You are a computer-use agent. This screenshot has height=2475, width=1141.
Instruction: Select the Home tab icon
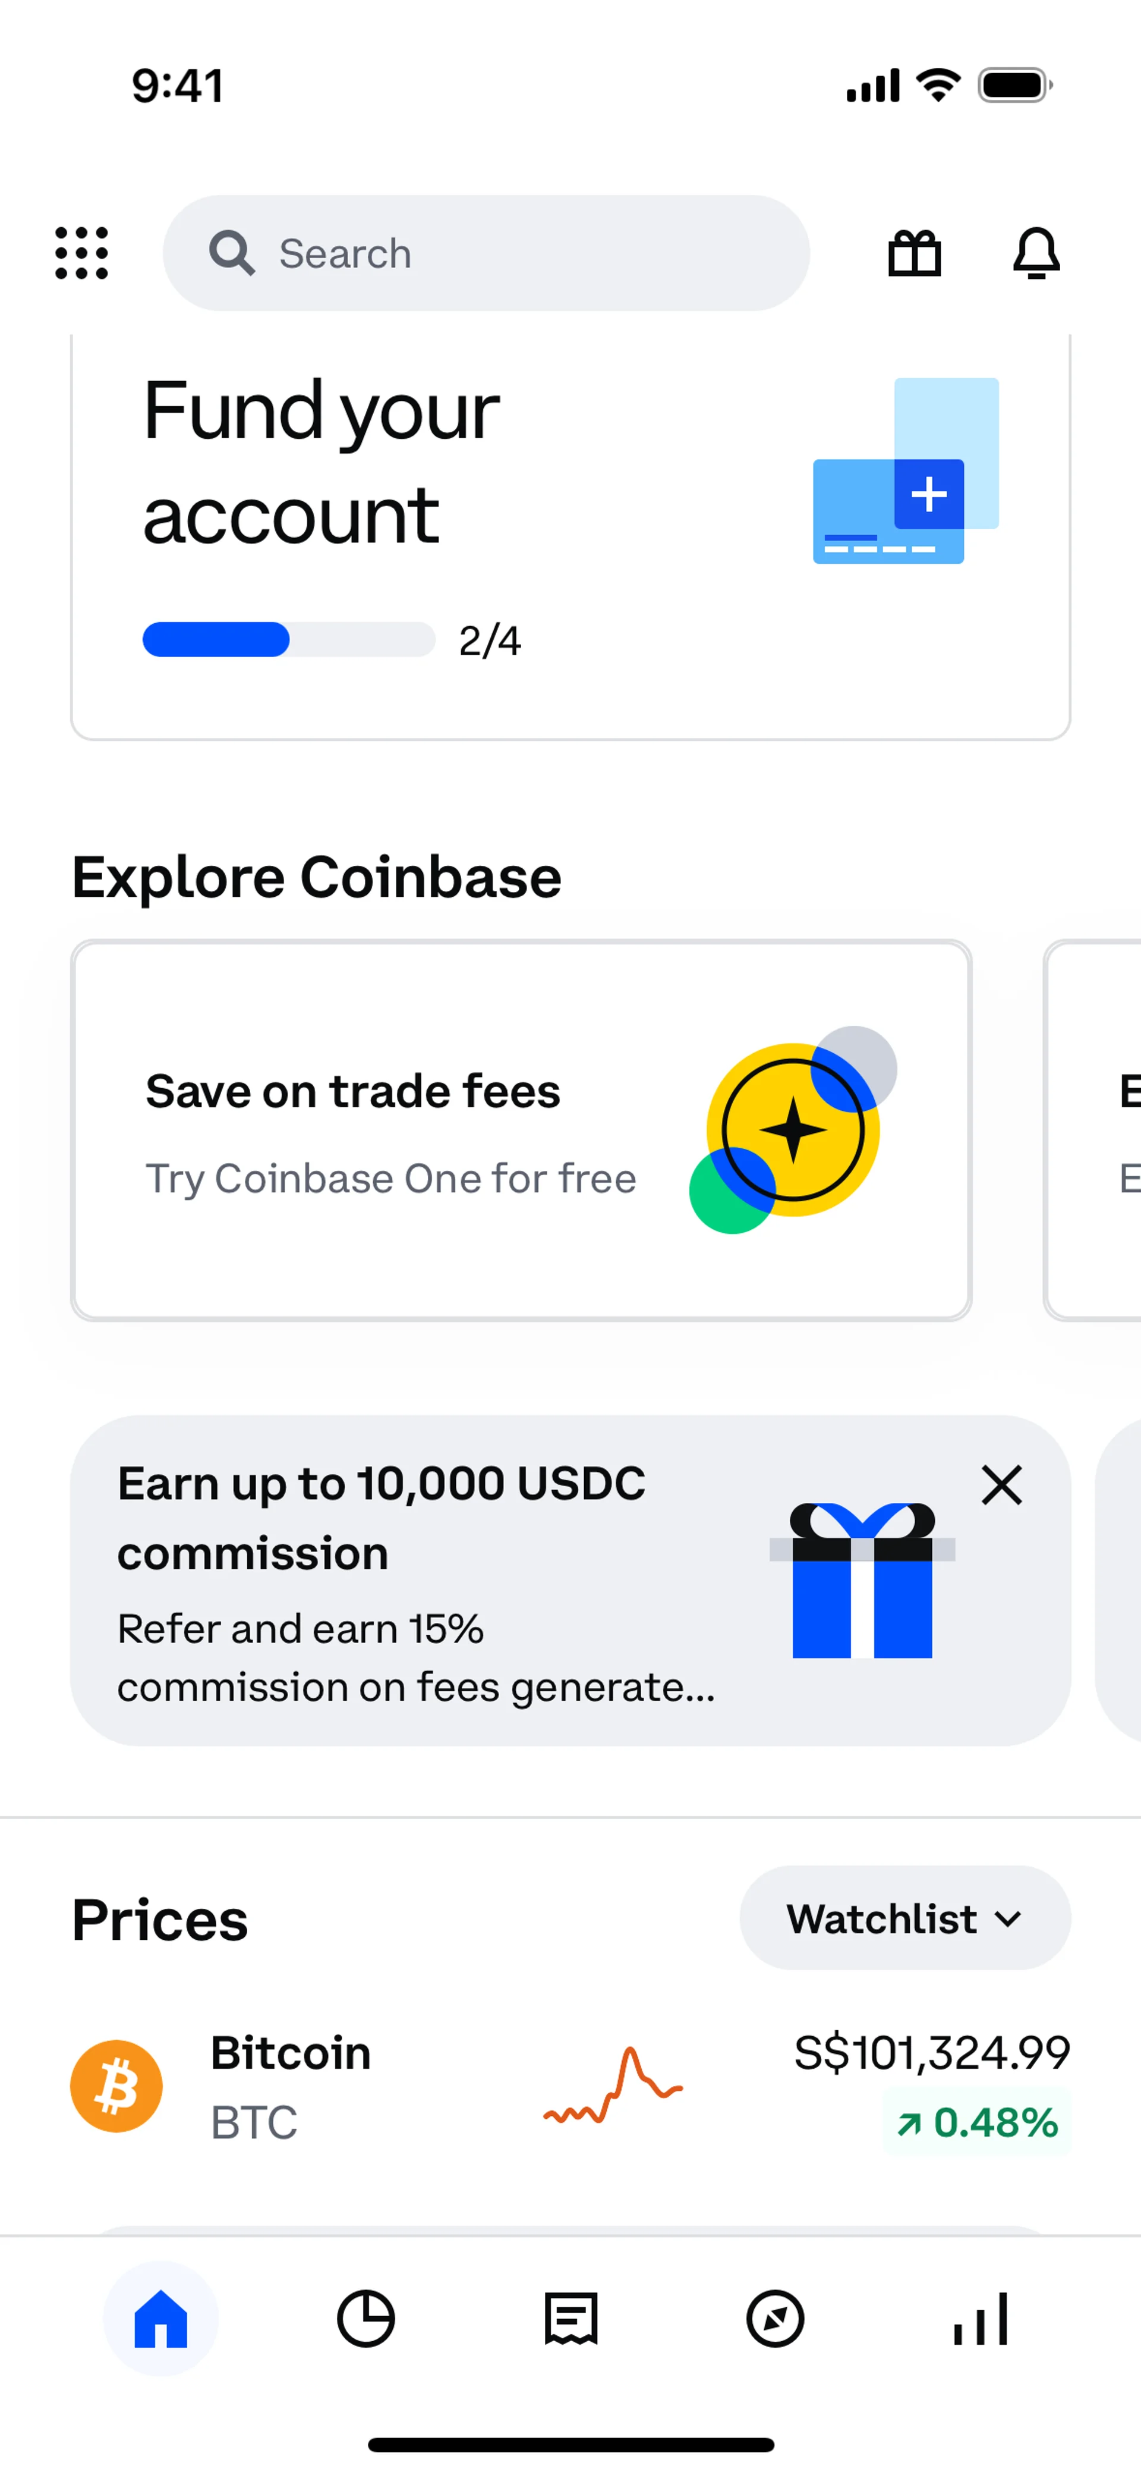[x=160, y=2319]
